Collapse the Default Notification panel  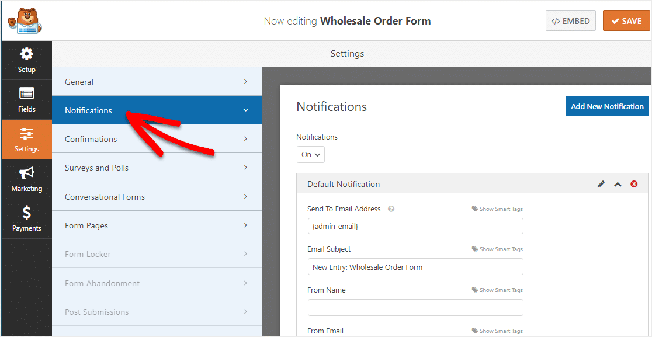618,184
